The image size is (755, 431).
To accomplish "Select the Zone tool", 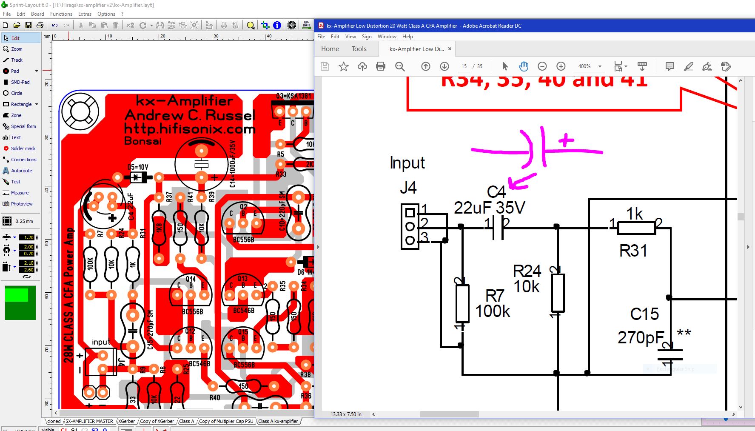I will [x=21, y=115].
